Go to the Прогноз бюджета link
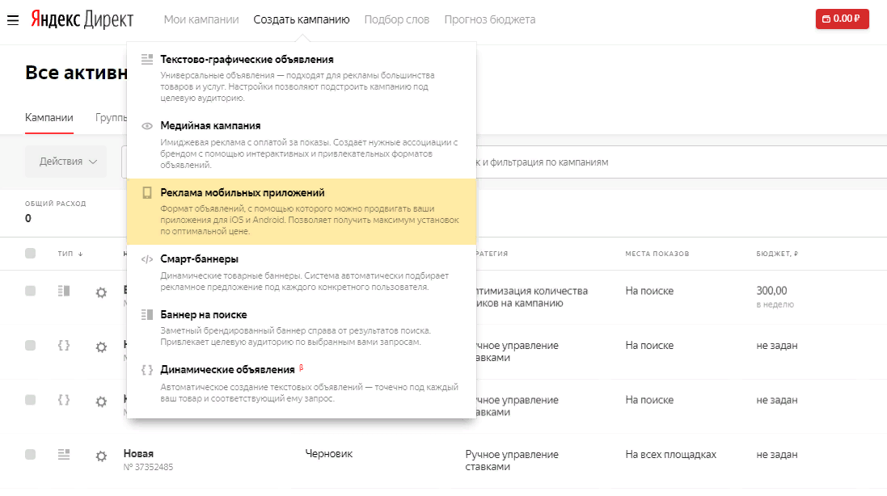This screenshot has height=496, width=887. tap(489, 19)
